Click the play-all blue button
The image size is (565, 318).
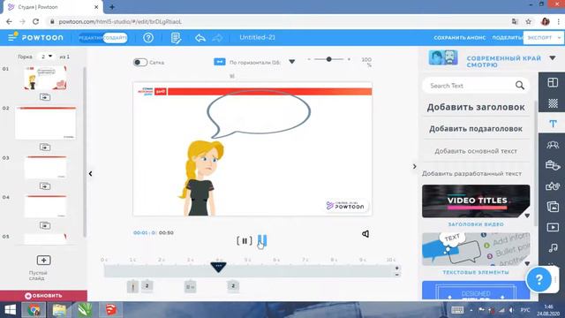(x=262, y=240)
